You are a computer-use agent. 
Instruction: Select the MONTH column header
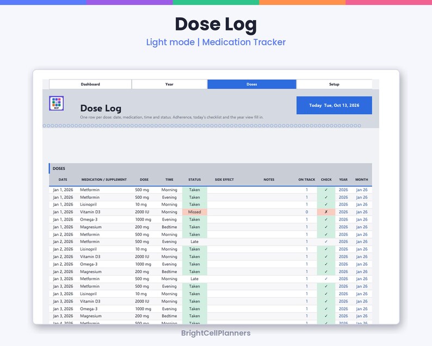(x=362, y=180)
